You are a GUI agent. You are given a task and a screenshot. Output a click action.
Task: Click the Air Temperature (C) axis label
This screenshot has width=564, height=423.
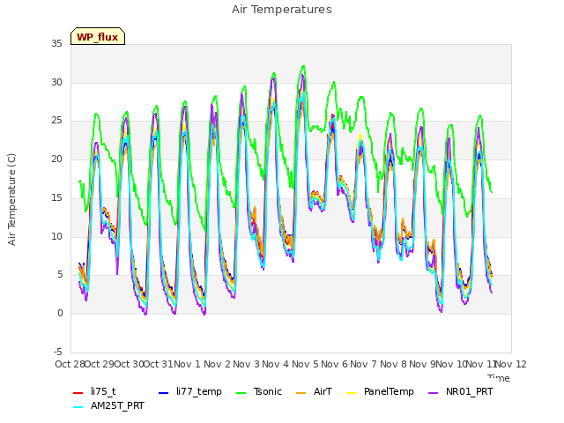(x=11, y=199)
